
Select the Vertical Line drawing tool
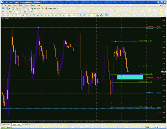(x=13, y=15)
